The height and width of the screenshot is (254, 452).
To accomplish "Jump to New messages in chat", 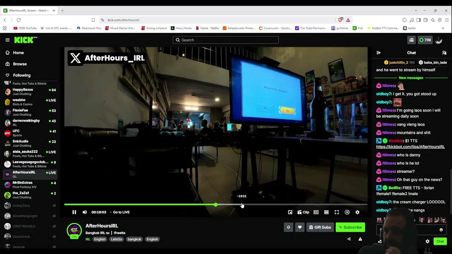I will coord(411,78).
